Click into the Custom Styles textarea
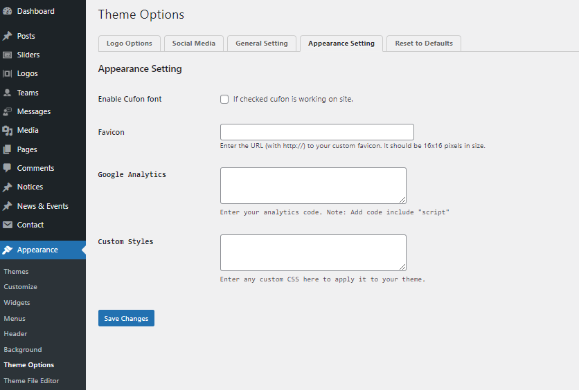The height and width of the screenshot is (390, 579). (x=313, y=252)
